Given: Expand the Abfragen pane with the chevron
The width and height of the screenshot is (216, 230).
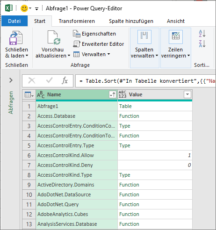Looking at the screenshot, I should [x=11, y=80].
